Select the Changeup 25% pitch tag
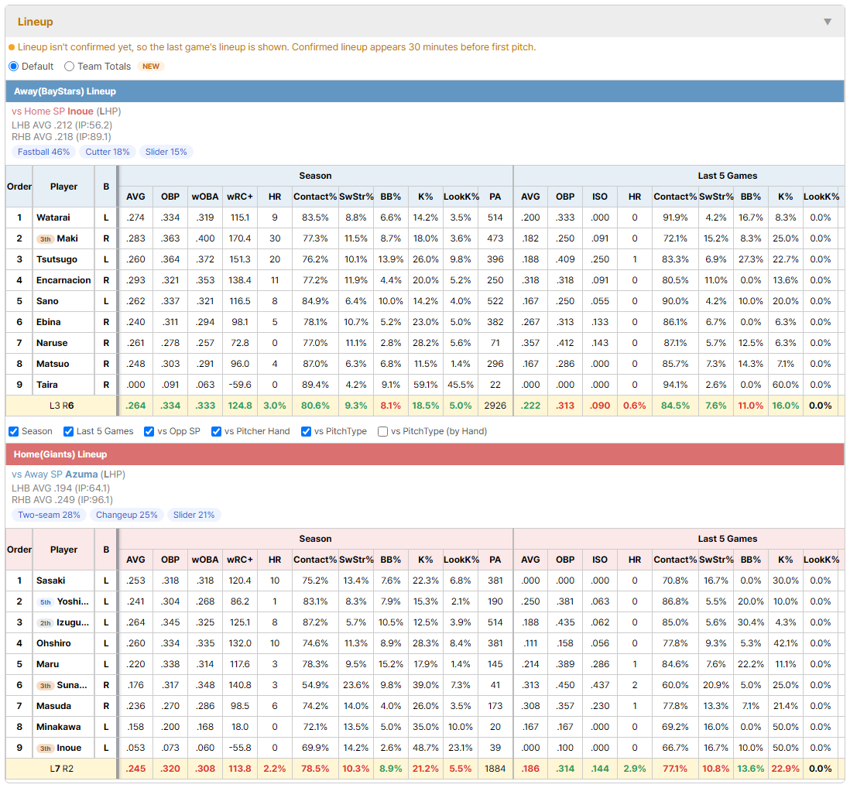Screen dimensions: 850x788 (x=127, y=515)
